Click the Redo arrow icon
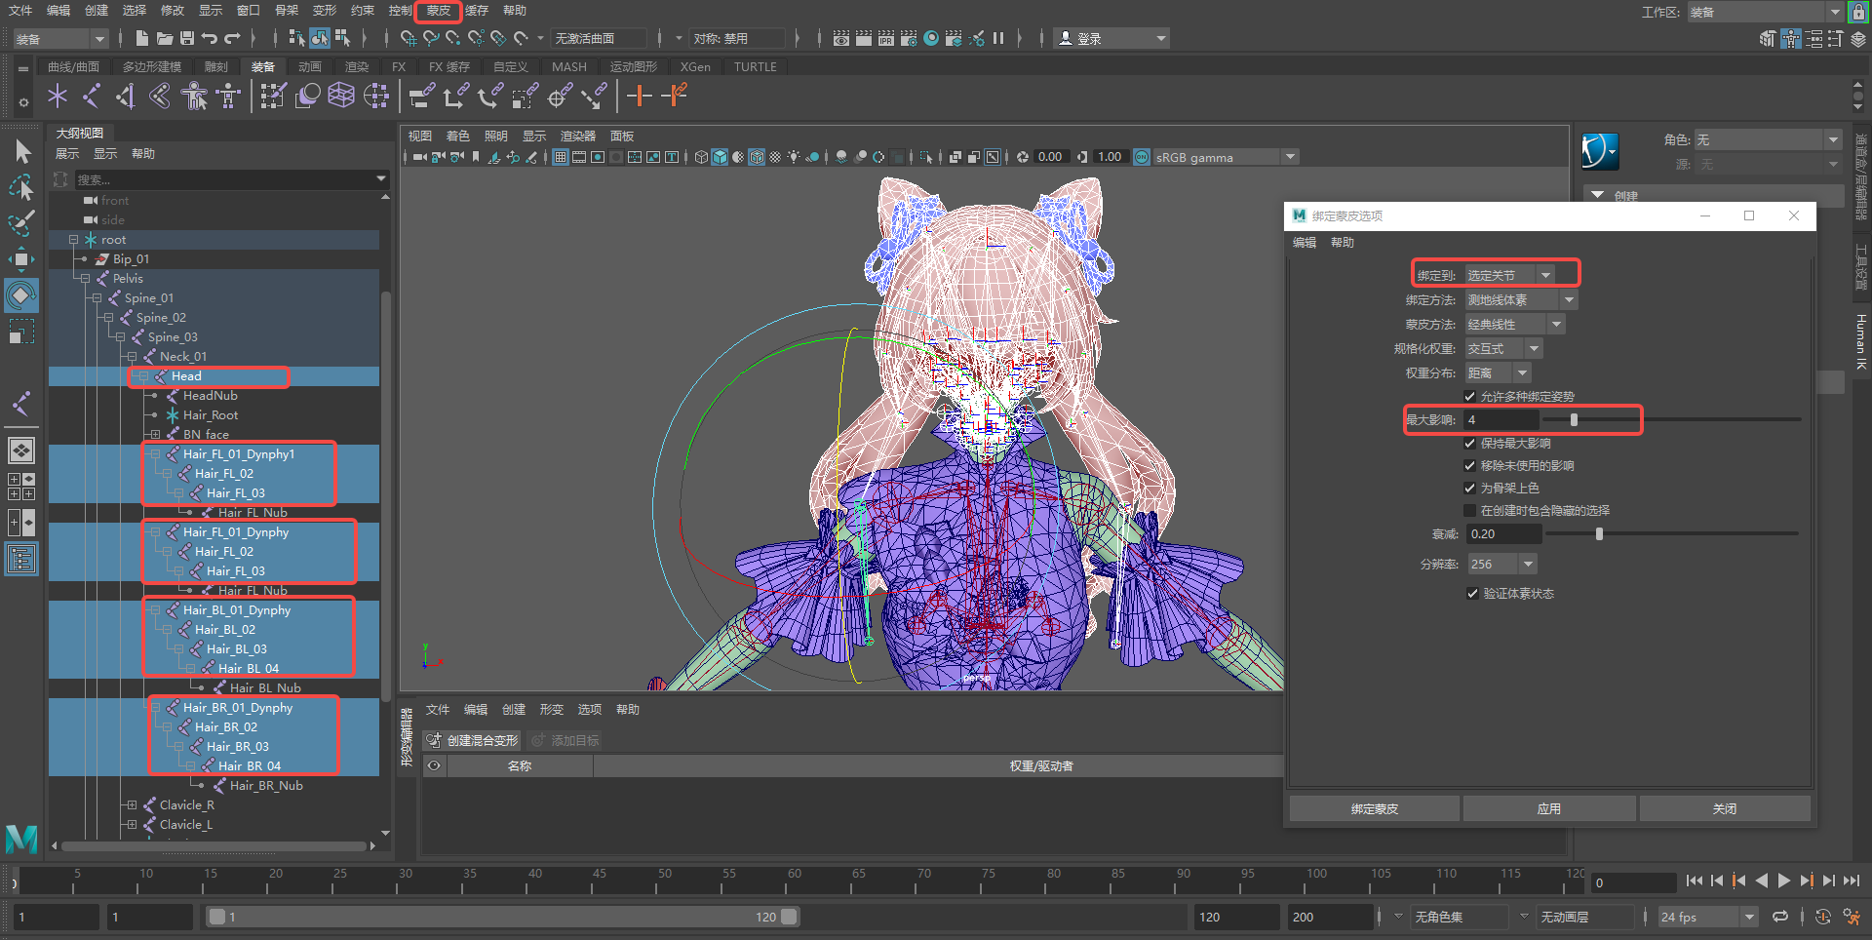 pos(231,38)
